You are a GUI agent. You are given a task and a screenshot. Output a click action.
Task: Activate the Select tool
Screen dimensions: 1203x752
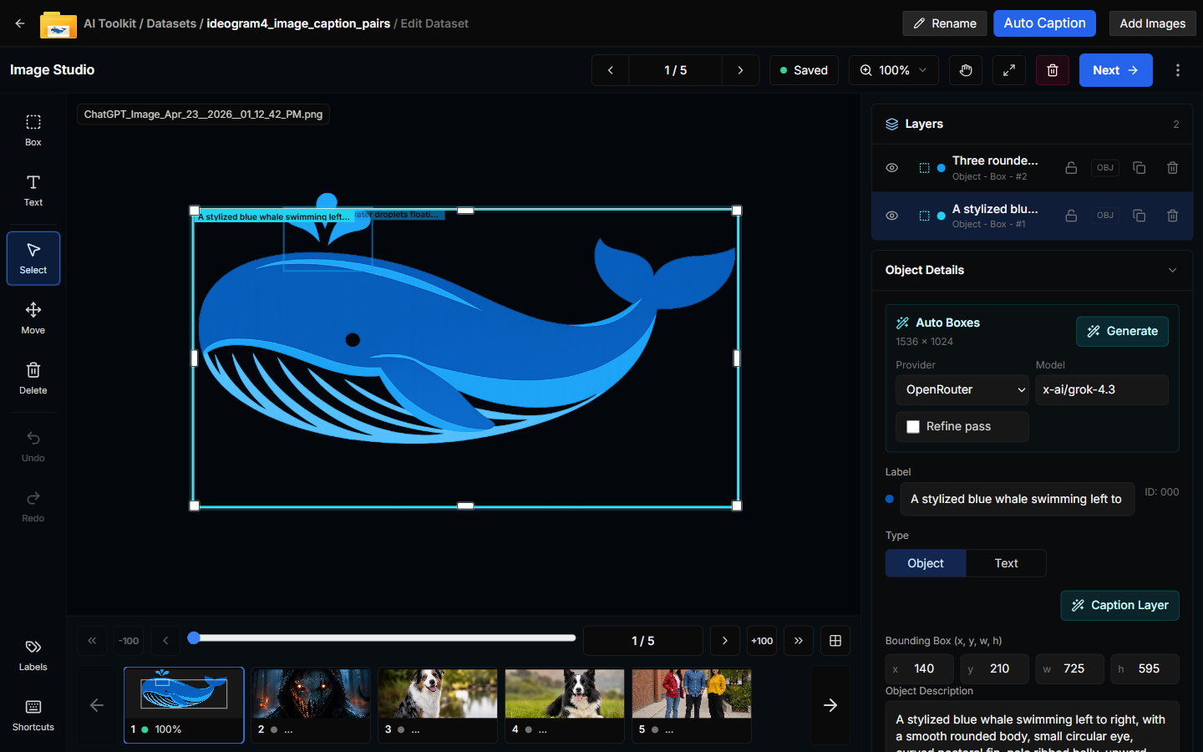tap(33, 258)
